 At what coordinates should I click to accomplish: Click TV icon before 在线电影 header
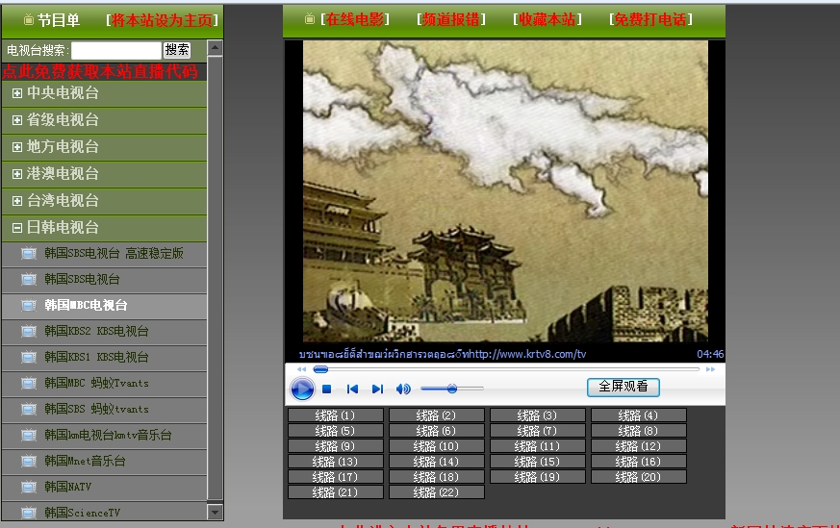[x=309, y=19]
